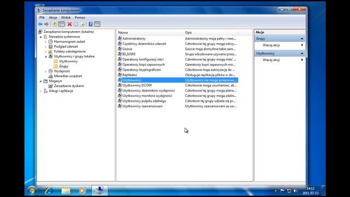
Task: Click the Menedżer urządzeń icon
Action: pos(51,76)
